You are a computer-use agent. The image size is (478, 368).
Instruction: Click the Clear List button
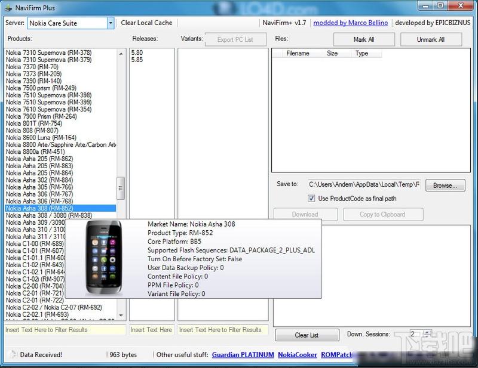(307, 335)
